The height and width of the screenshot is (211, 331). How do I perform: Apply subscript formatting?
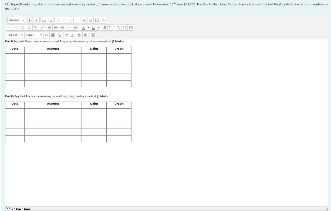click(36, 27)
